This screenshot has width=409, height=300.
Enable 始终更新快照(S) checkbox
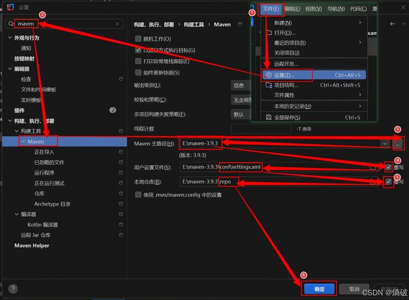coord(138,73)
